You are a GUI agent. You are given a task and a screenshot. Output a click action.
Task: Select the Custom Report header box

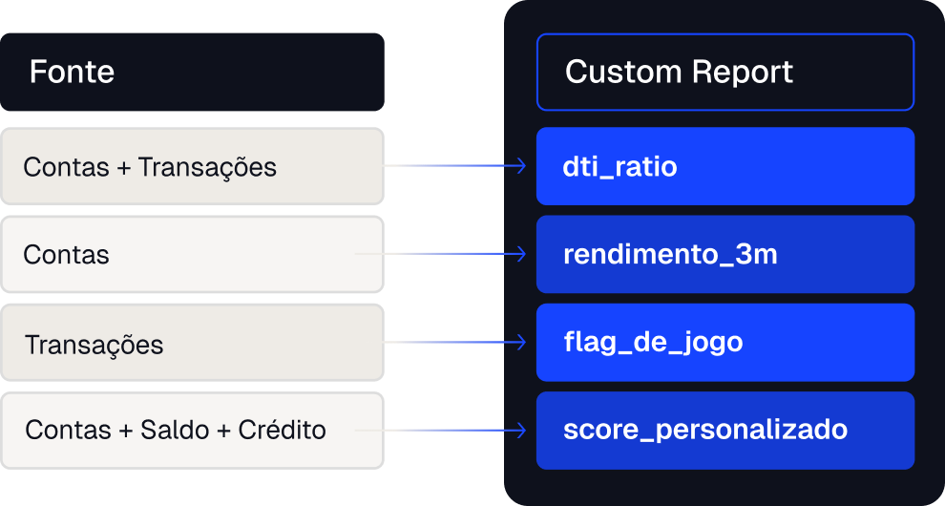pos(725,72)
